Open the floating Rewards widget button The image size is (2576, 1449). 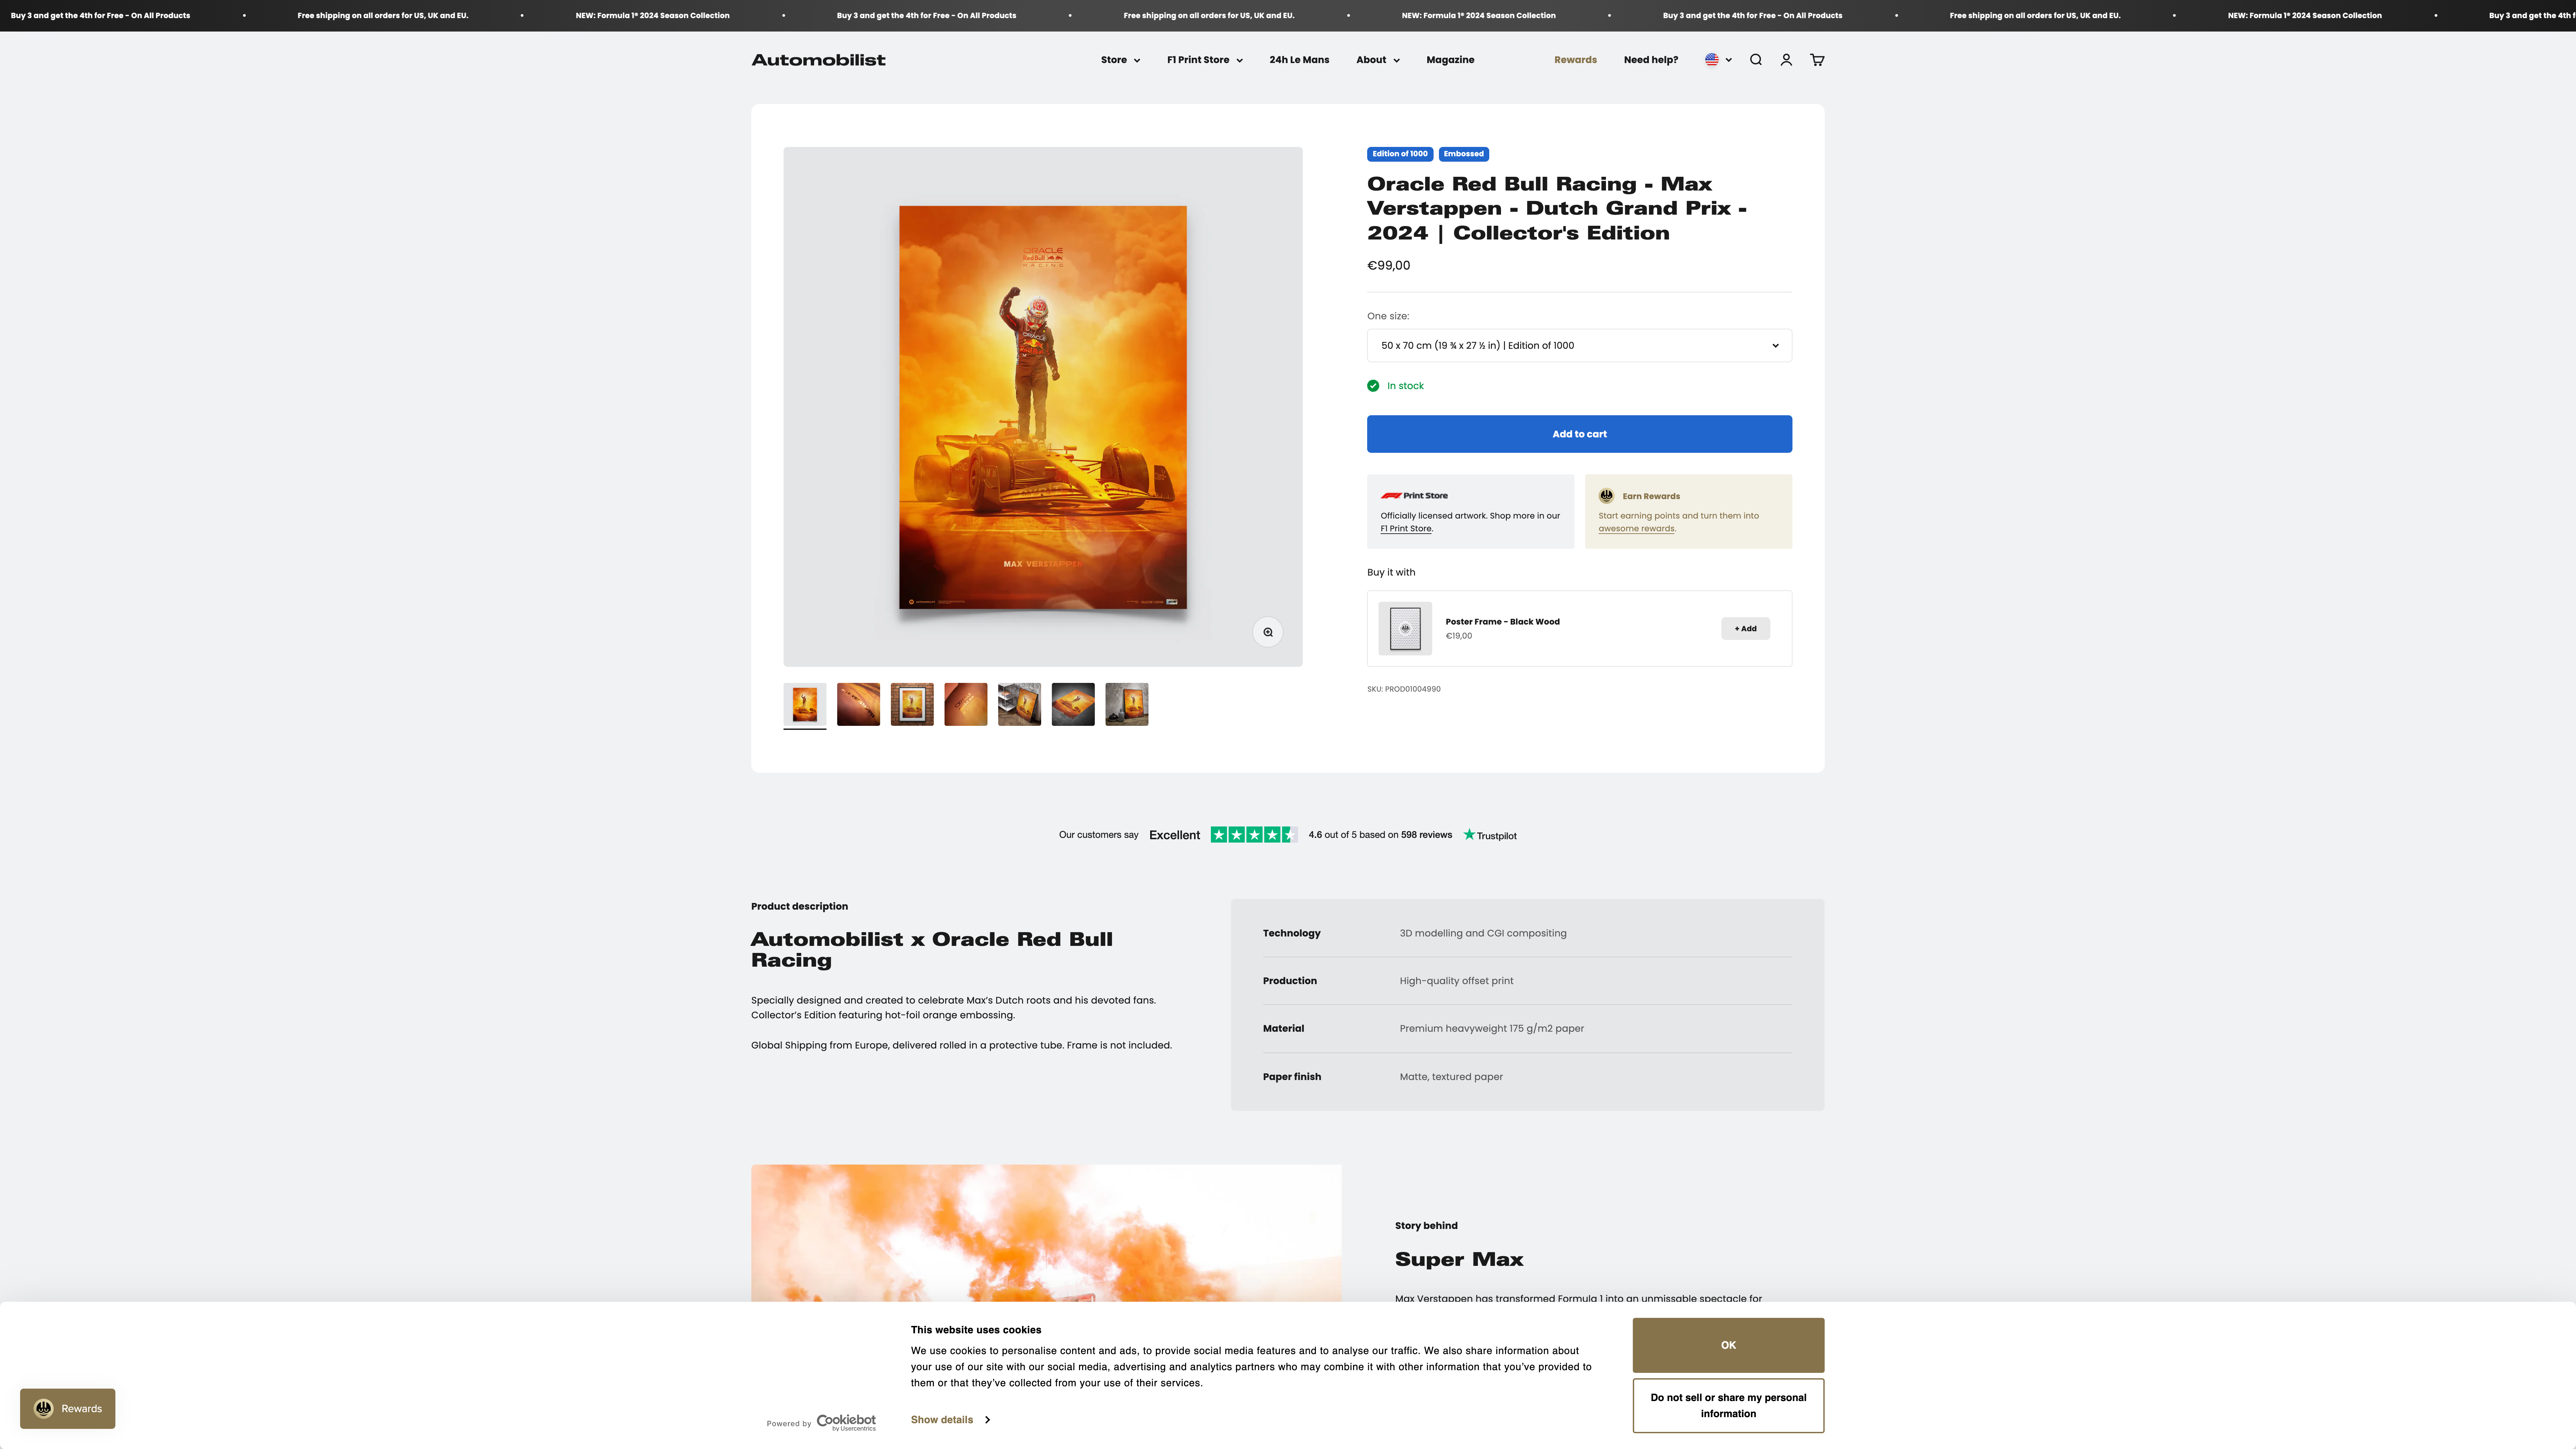pyautogui.click(x=68, y=1409)
